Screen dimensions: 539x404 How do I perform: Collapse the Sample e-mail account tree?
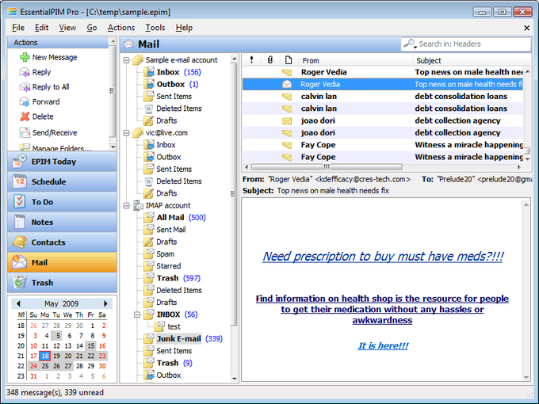click(127, 60)
